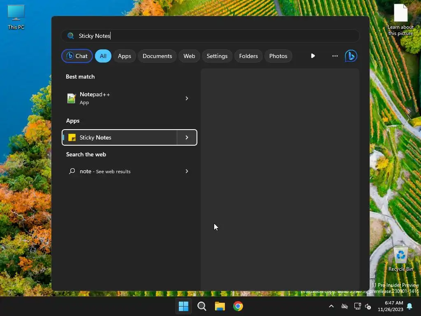This screenshot has width=421, height=316.
Task: Click the Notepad++ app icon
Action: click(71, 98)
